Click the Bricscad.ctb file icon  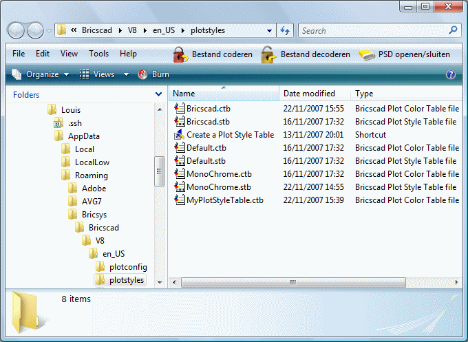pos(180,108)
